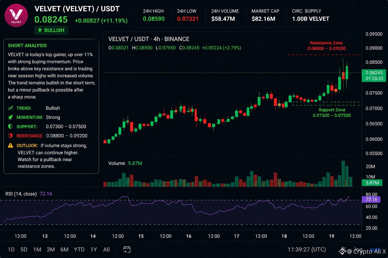Click the VELVET (VELVET) / USDT heading

tap(77, 9)
